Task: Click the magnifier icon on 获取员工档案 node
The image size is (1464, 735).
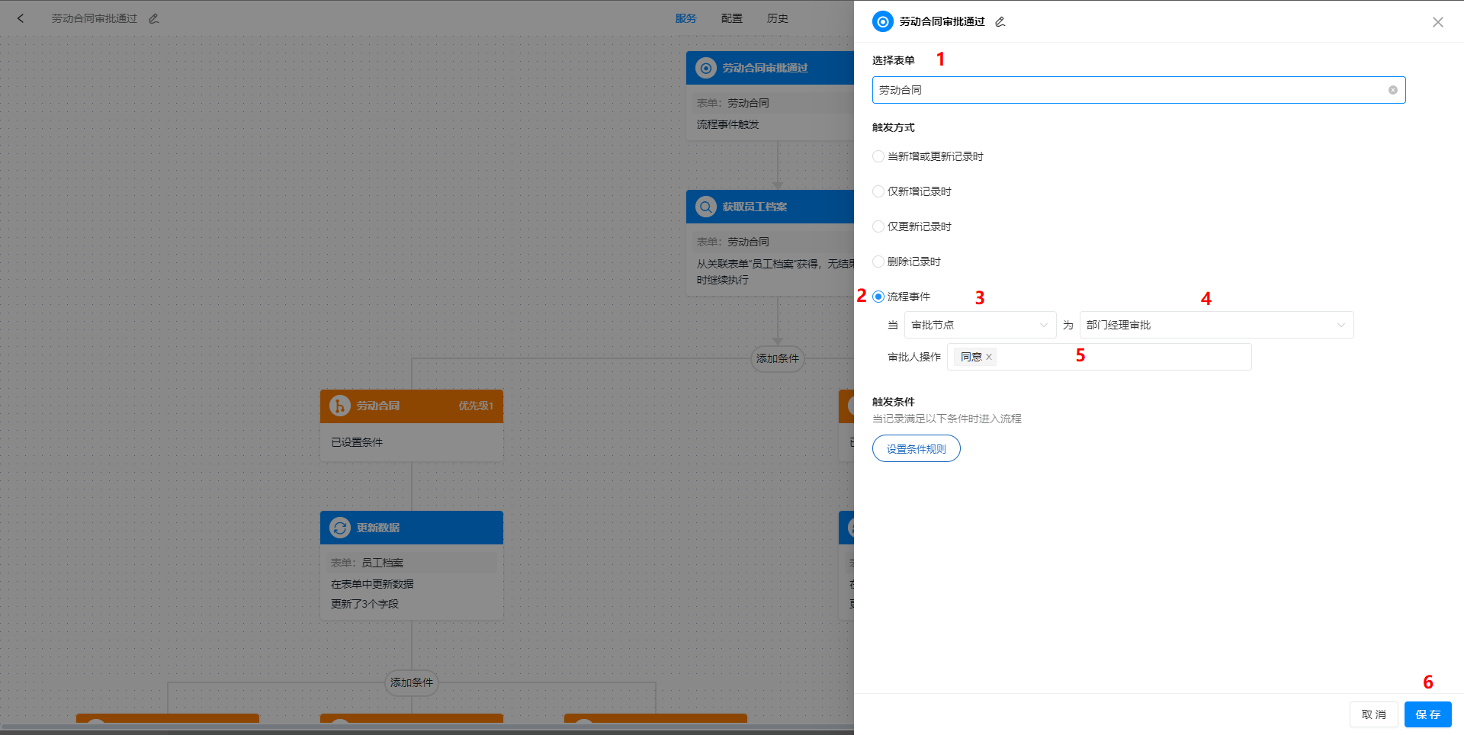Action: (705, 206)
